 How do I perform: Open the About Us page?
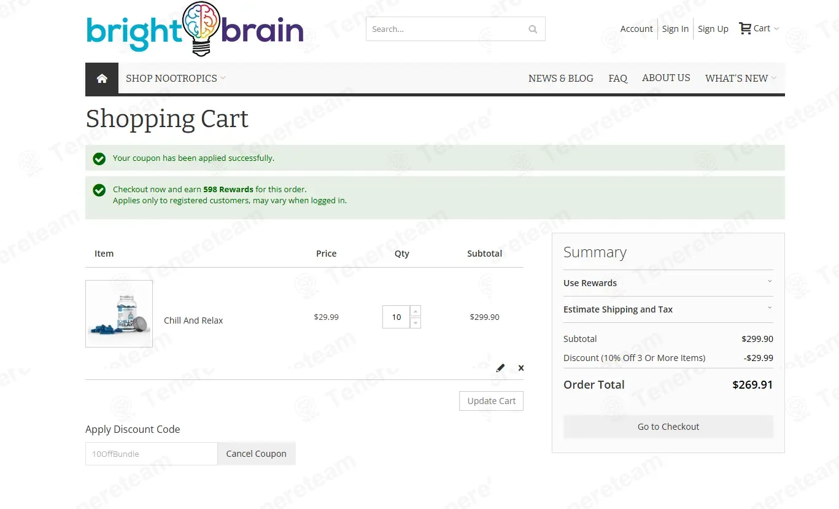click(x=666, y=78)
